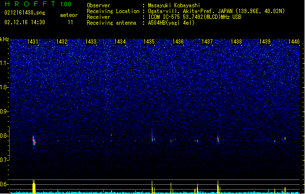Click the 0.8 kHz axis label

[x=4, y=136]
